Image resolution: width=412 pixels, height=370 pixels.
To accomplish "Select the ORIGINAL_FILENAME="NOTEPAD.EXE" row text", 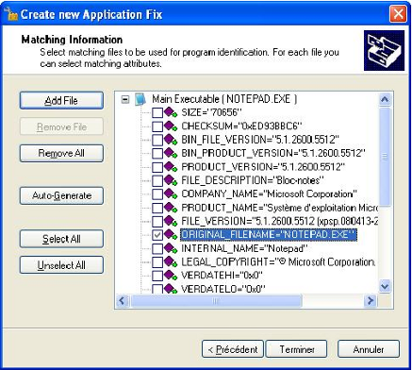I will coord(269,235).
